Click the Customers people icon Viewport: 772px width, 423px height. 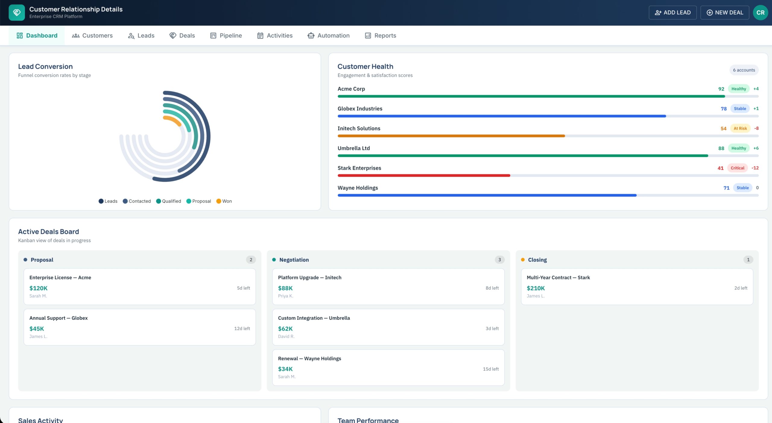tap(76, 36)
